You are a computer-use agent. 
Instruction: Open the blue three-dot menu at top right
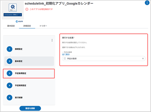click(147, 3)
